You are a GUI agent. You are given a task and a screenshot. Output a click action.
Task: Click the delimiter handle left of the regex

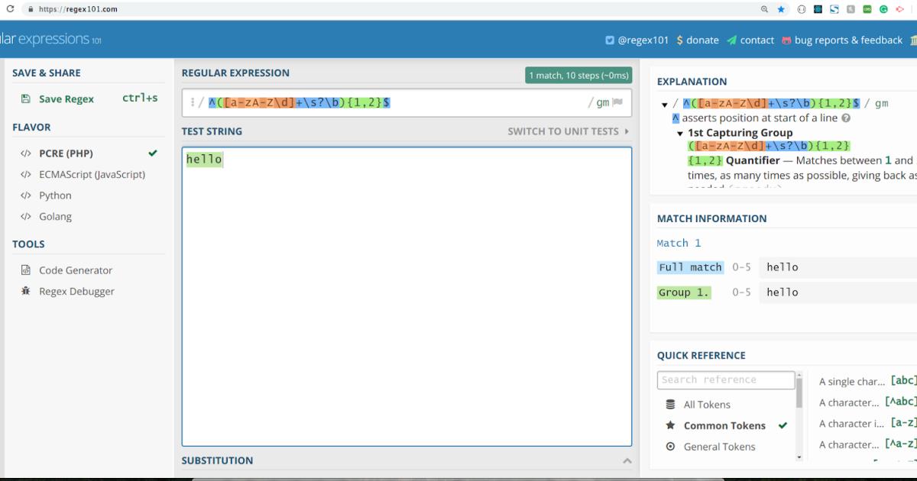pyautogui.click(x=193, y=102)
